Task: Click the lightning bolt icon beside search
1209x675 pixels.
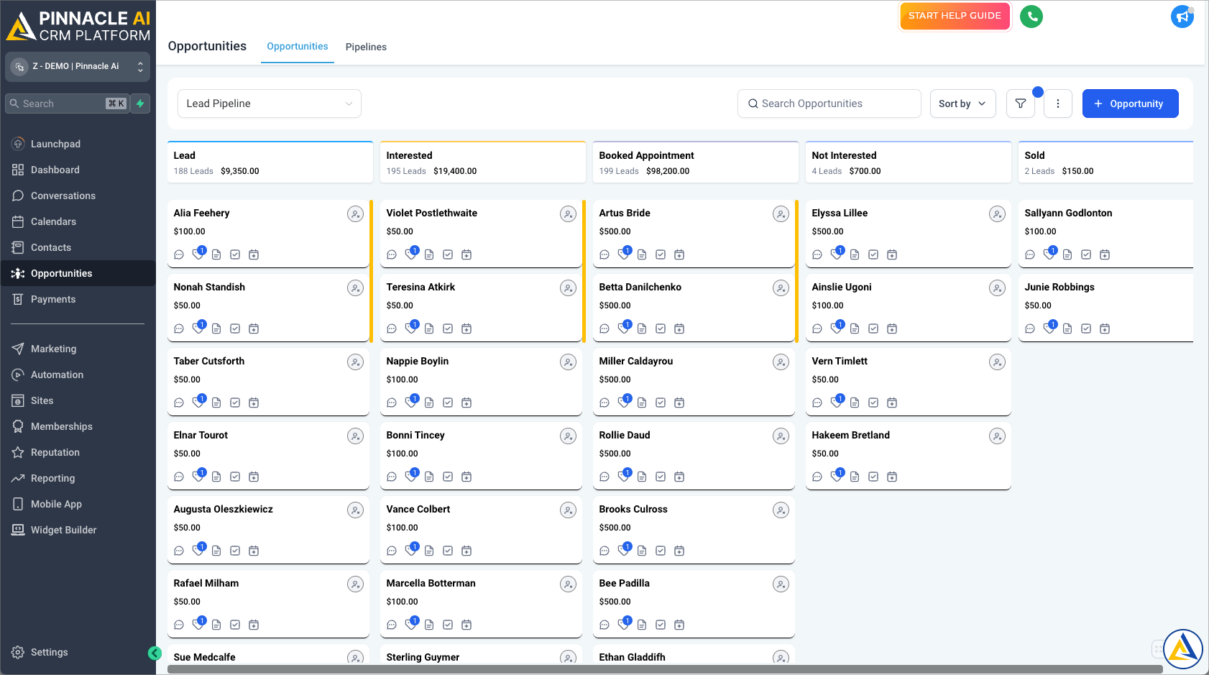Action: coord(140,103)
